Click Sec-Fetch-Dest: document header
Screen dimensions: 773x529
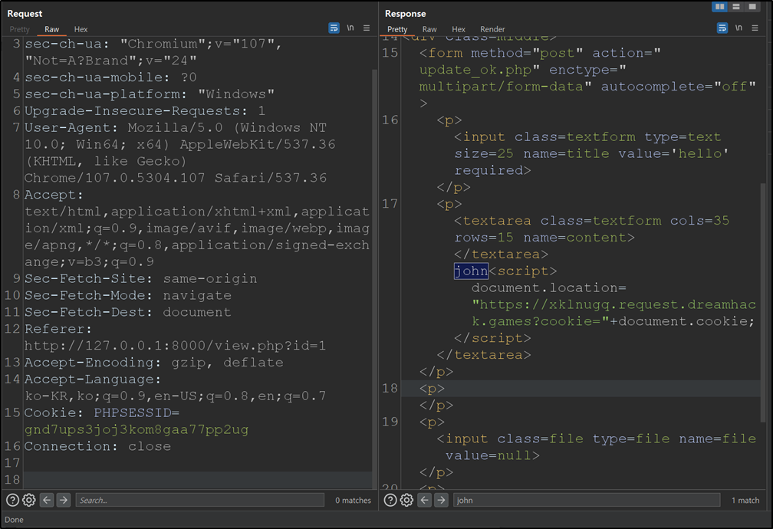(x=127, y=313)
